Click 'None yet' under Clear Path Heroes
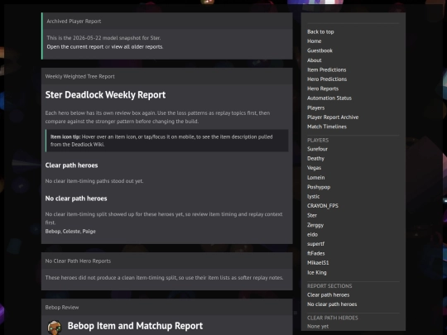 318,327
